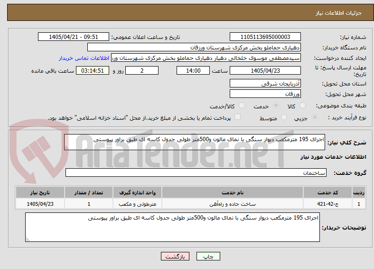
Task: Click the گروه خدمت field ساختمان
Action: tap(196, 173)
